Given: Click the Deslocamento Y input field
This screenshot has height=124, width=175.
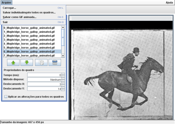Looking at the screenshot, I should pyautogui.click(x=44, y=89).
